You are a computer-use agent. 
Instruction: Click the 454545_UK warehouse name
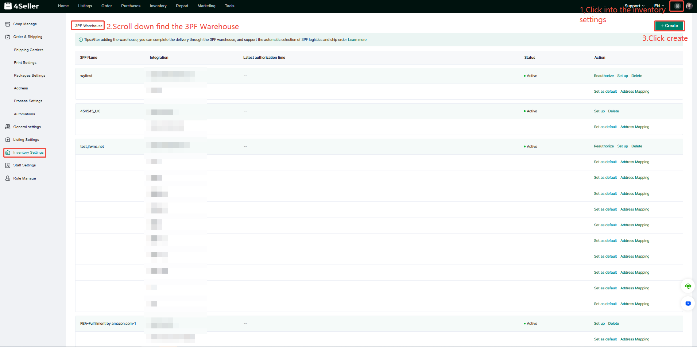pos(90,111)
